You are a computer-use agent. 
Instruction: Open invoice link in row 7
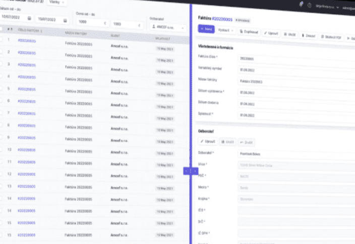pyautogui.click(x=27, y=113)
